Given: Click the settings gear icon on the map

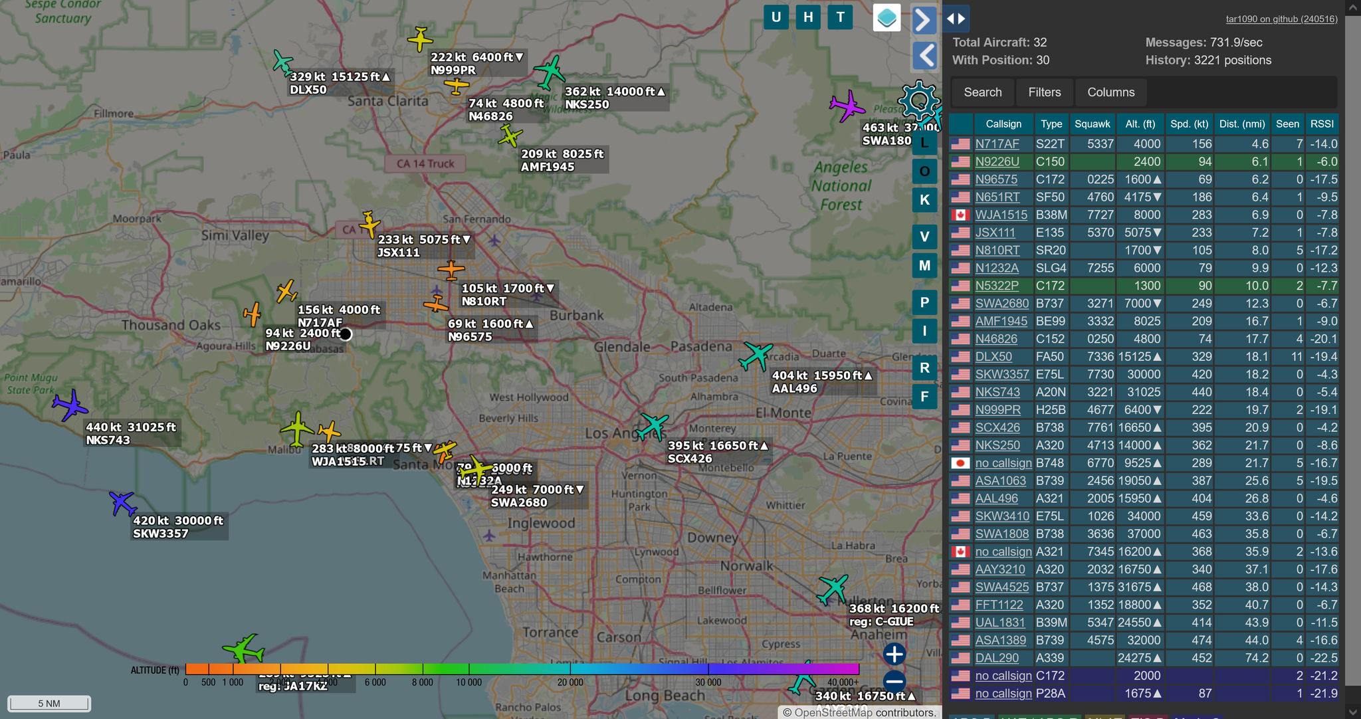Looking at the screenshot, I should coord(919,101).
